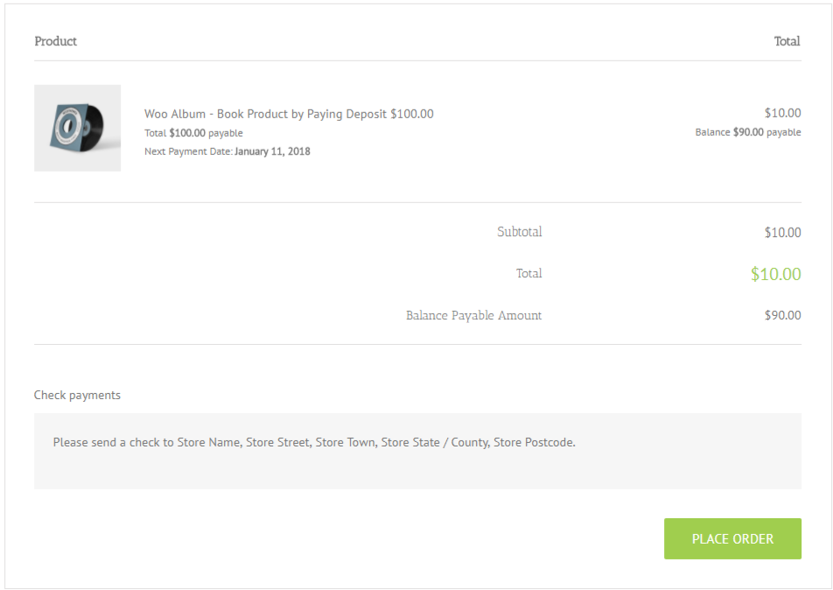
Task: Click the Subtotal label
Action: [519, 232]
